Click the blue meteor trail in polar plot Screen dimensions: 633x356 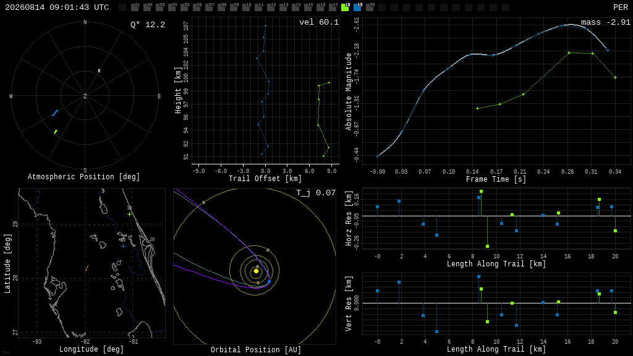(55, 113)
